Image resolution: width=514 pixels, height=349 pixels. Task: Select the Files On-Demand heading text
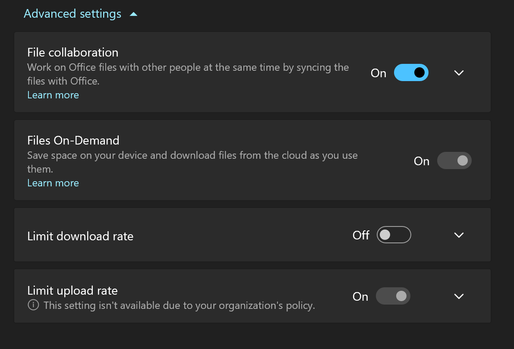coord(73,140)
